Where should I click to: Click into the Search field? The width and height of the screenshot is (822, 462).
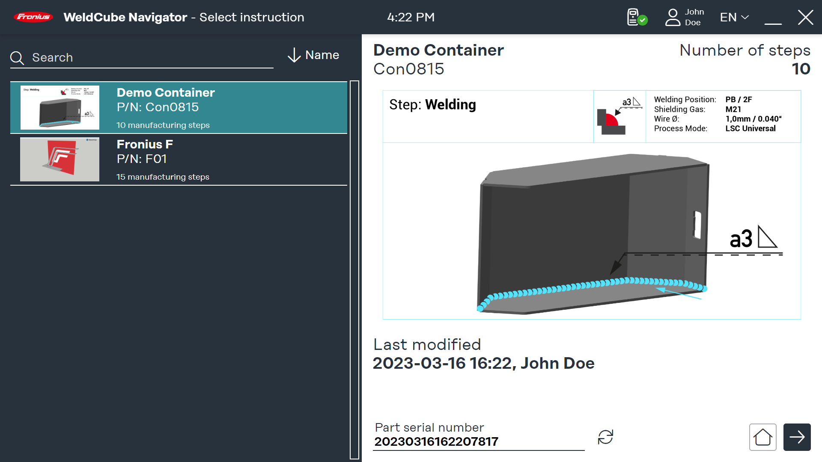(x=150, y=58)
